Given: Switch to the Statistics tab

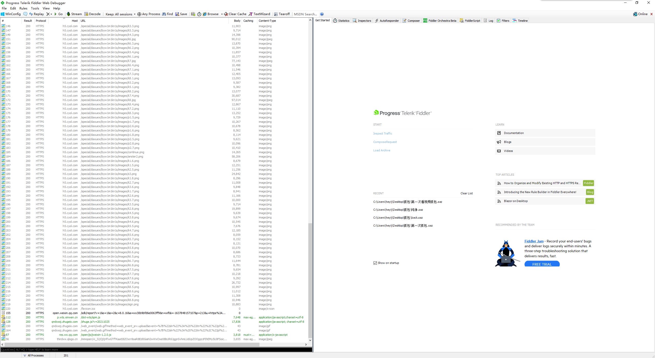Looking at the screenshot, I should point(341,21).
